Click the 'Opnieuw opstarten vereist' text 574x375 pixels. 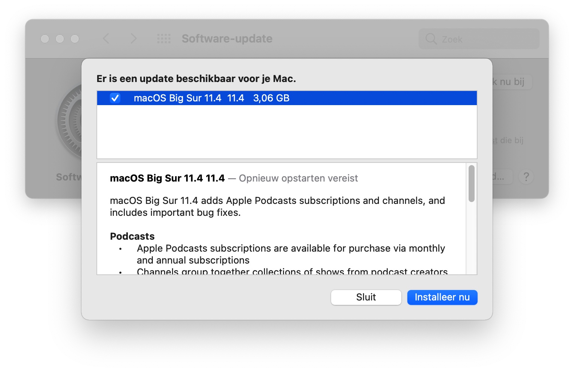[298, 178]
